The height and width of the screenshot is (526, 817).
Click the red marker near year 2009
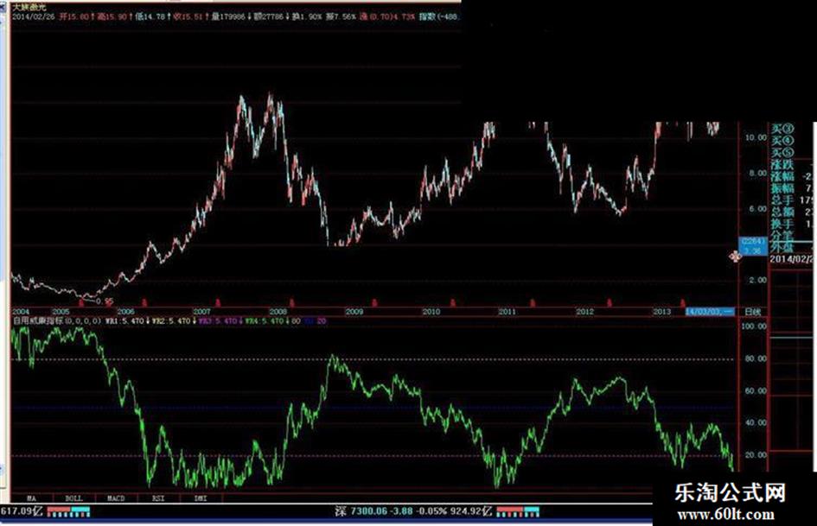coord(374,302)
